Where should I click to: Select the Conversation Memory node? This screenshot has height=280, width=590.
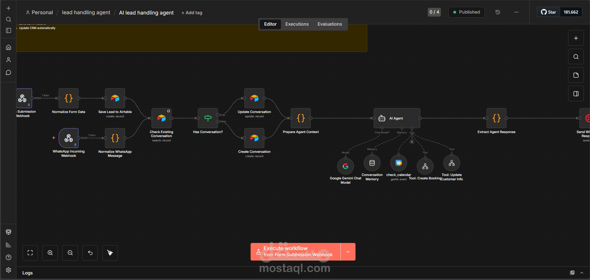point(372,163)
